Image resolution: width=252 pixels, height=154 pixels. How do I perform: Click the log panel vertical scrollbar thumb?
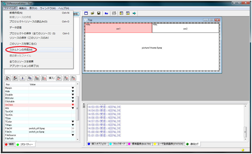pyautogui.click(x=245, y=132)
